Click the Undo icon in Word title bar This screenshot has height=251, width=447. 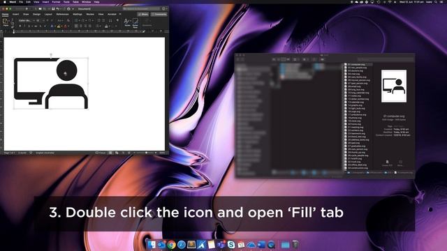[x=58, y=9]
